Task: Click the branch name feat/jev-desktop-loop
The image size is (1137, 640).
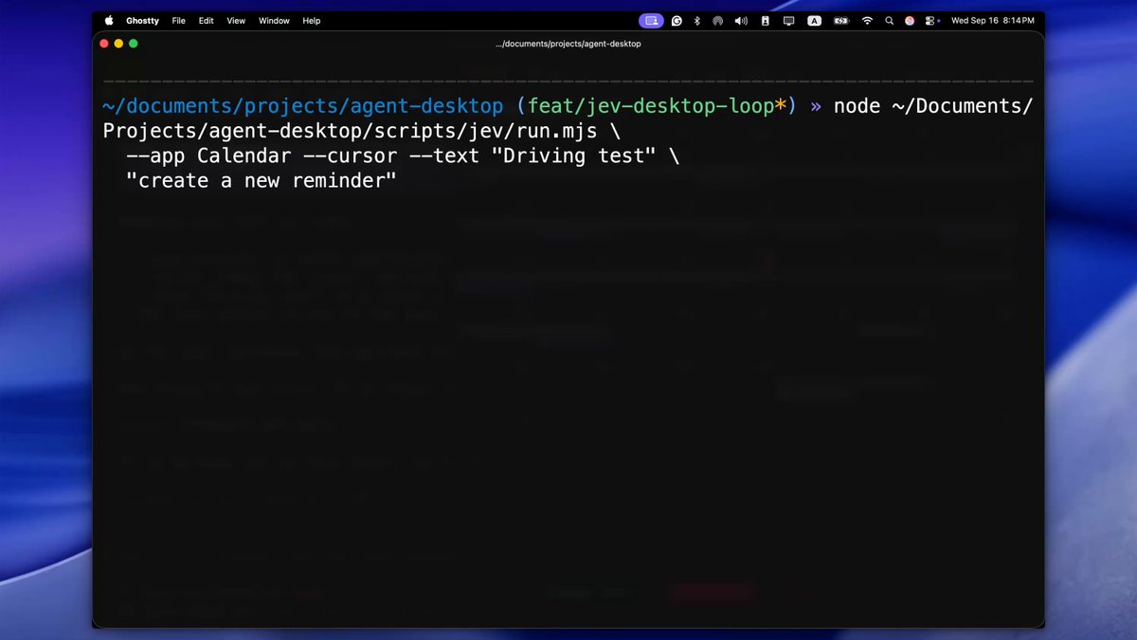Action: pos(651,106)
